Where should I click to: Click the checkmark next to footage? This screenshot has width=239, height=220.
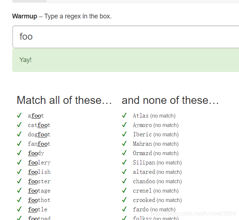point(19,190)
